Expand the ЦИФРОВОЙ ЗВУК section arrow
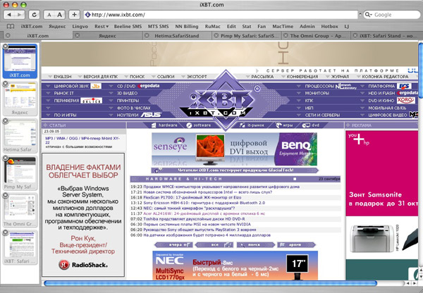The width and height of the screenshot is (423, 293). coord(48,86)
